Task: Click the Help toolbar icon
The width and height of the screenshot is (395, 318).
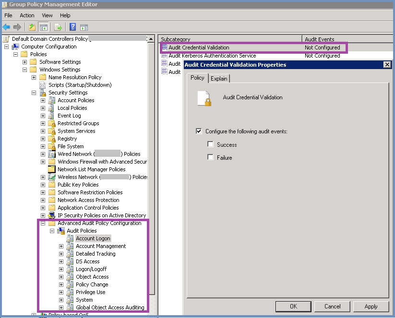Action: tap(72, 27)
